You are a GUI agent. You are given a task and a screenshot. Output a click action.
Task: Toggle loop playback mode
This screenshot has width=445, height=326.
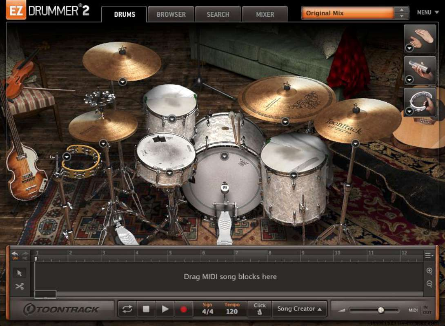[x=127, y=308]
